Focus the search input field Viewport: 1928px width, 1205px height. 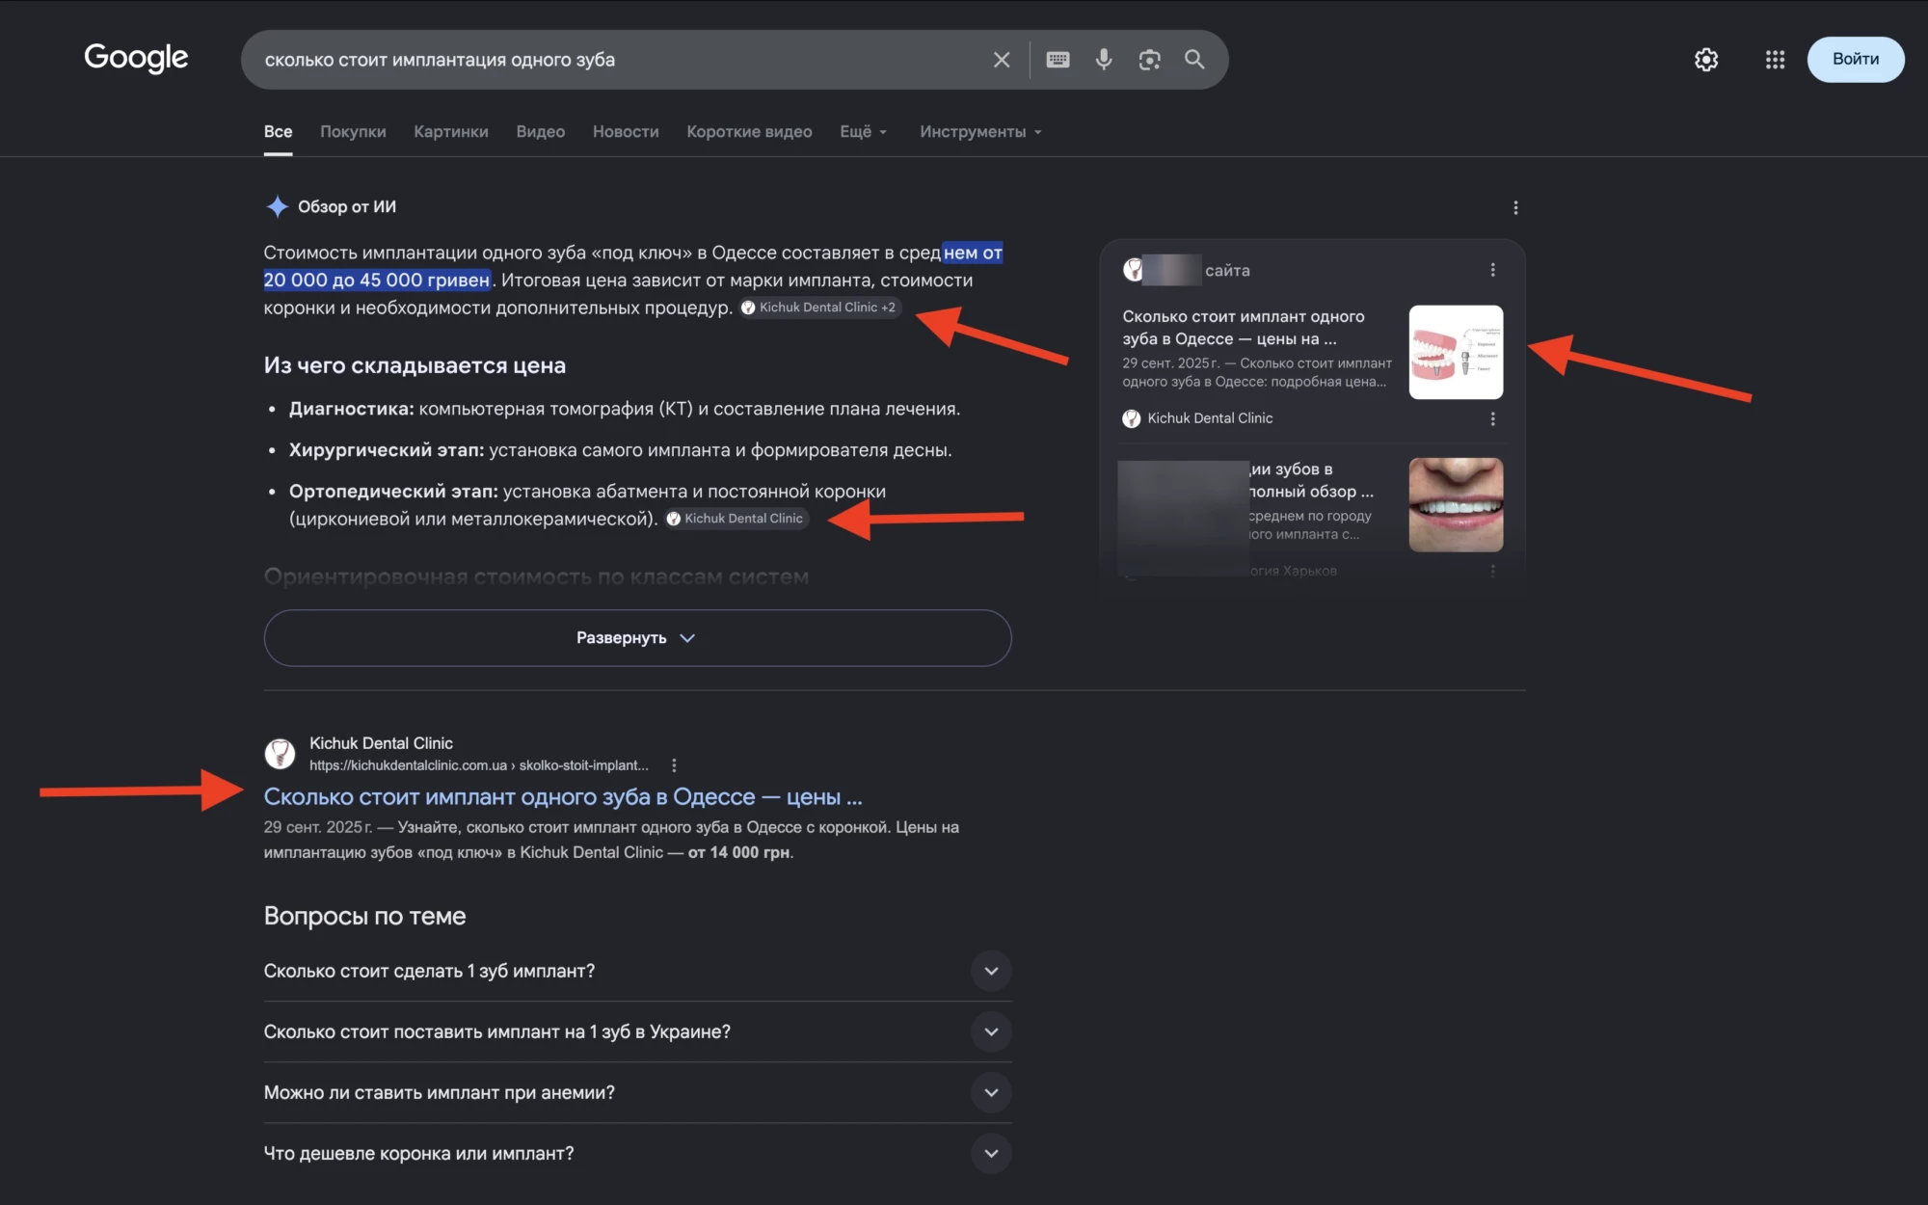[617, 60]
